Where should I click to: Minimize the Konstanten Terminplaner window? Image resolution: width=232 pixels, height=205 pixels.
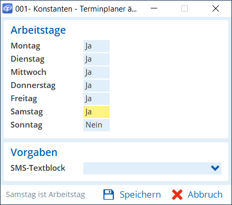click(154, 8)
